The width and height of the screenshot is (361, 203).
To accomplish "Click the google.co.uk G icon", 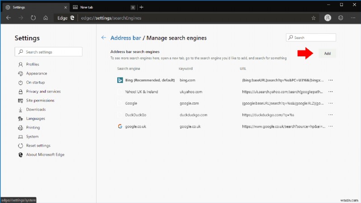I will point(120,126).
